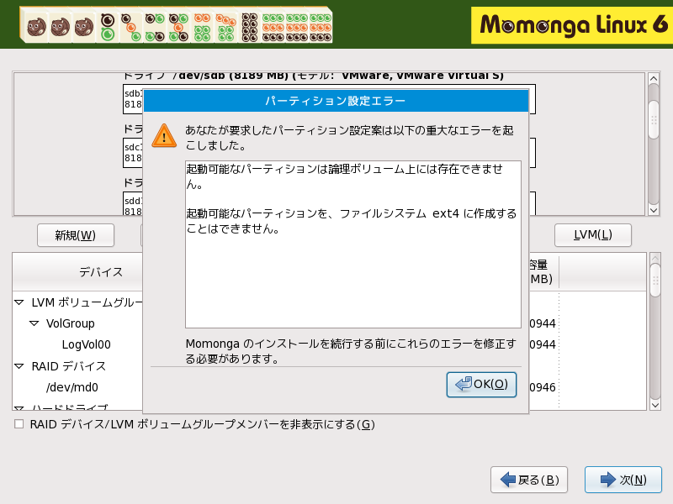673x504 pixels.
Task: Click the Momonga のインストールを続行 notice text
Action: [351, 351]
